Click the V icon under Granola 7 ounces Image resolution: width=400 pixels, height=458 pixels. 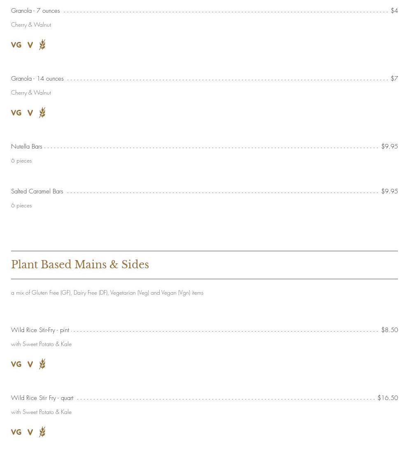tap(30, 45)
